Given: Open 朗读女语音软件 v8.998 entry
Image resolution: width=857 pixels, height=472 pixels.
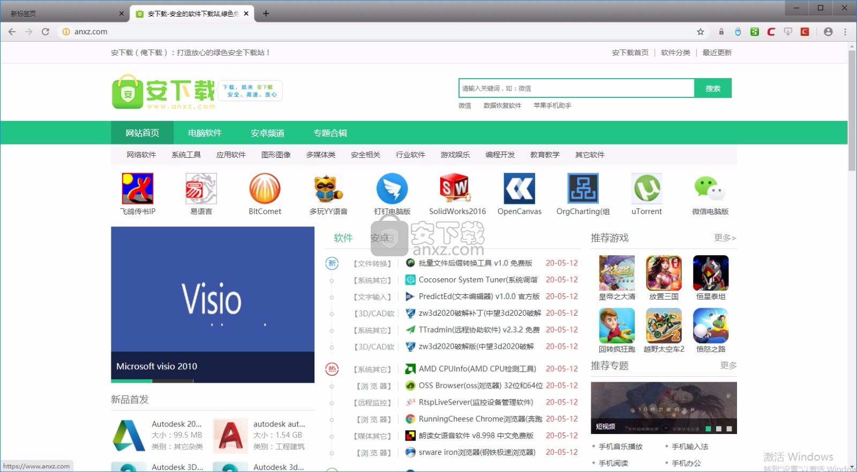Looking at the screenshot, I should click(476, 436).
